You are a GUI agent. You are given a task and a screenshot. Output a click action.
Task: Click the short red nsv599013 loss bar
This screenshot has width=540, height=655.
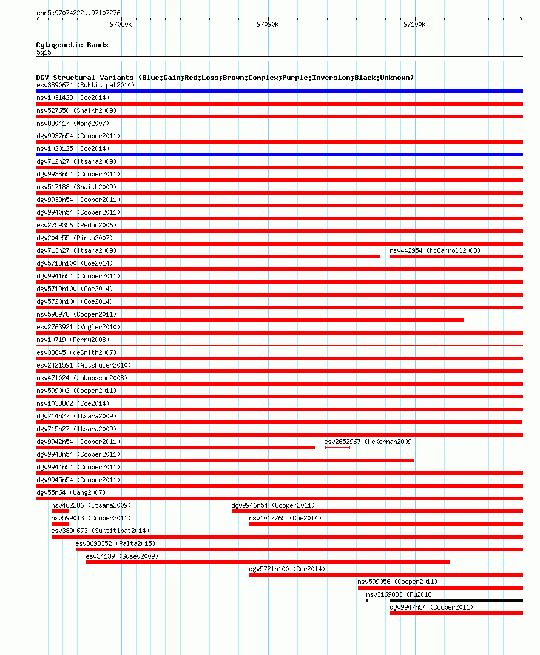pos(60,524)
